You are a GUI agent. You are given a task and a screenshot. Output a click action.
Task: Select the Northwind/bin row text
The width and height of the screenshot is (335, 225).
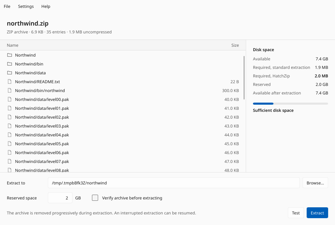[29, 64]
